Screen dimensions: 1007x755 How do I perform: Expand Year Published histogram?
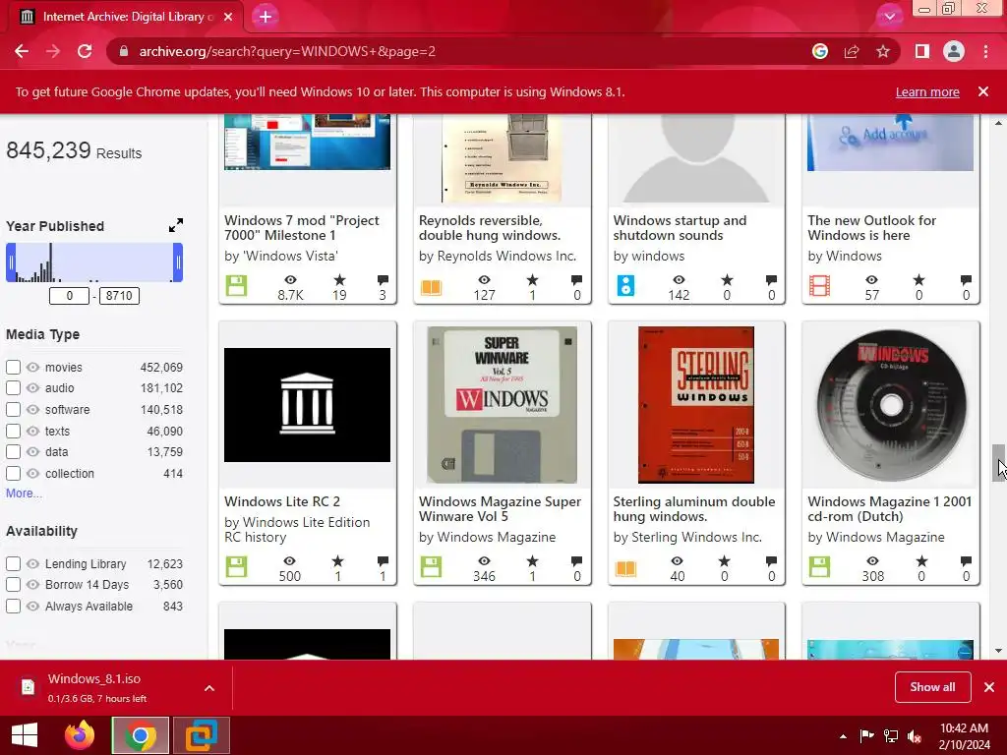click(176, 225)
